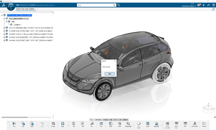Expand the S1 4208 SUV_UPPER_PART node
This screenshot has width=216, height=130.
tap(4, 31)
